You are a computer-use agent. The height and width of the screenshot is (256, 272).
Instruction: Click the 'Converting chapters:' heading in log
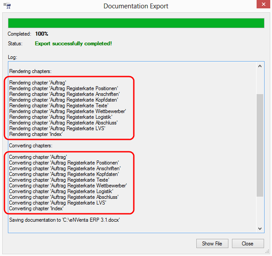[30, 146]
